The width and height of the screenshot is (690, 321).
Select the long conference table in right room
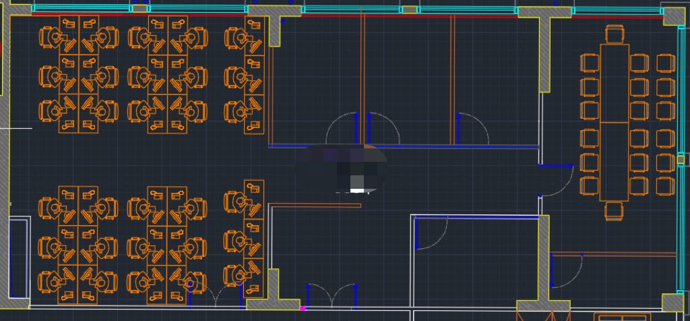tap(615, 123)
